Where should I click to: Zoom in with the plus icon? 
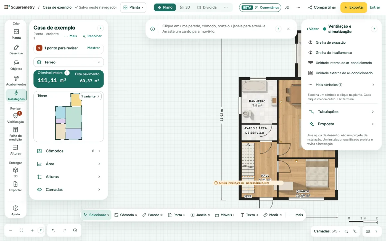pos(32,230)
